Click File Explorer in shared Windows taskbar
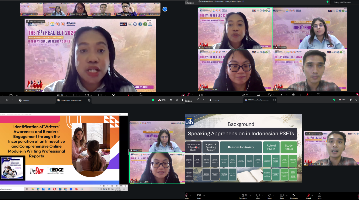This screenshot has height=200, width=359. pyautogui.click(x=33, y=189)
